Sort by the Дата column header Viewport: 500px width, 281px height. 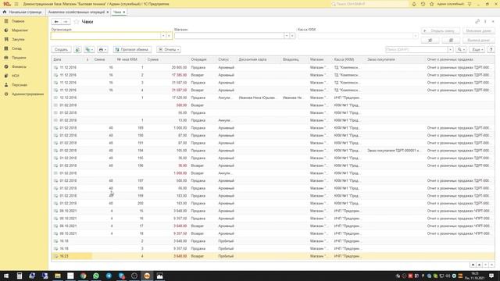click(x=71, y=59)
